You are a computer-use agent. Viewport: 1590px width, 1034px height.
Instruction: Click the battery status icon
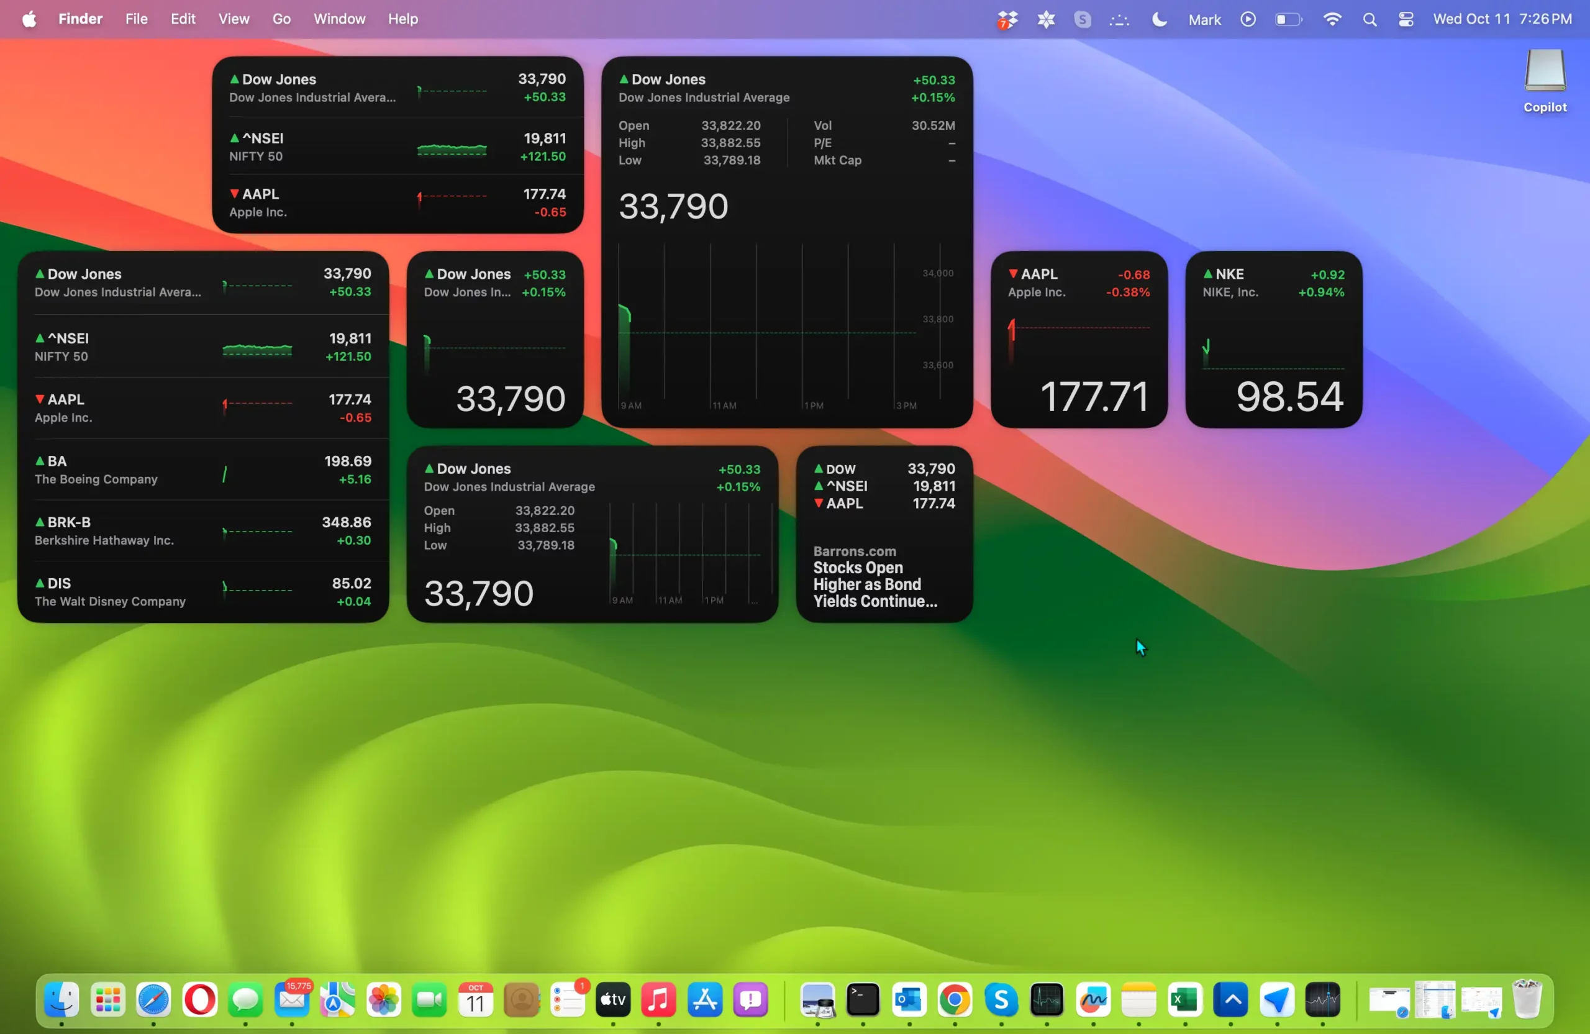(1288, 19)
